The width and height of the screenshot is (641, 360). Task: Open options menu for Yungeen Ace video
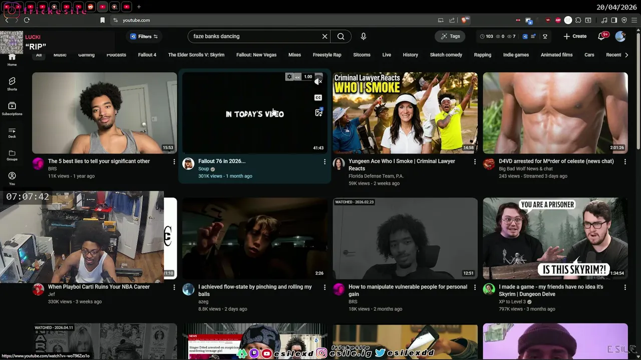pos(475,161)
